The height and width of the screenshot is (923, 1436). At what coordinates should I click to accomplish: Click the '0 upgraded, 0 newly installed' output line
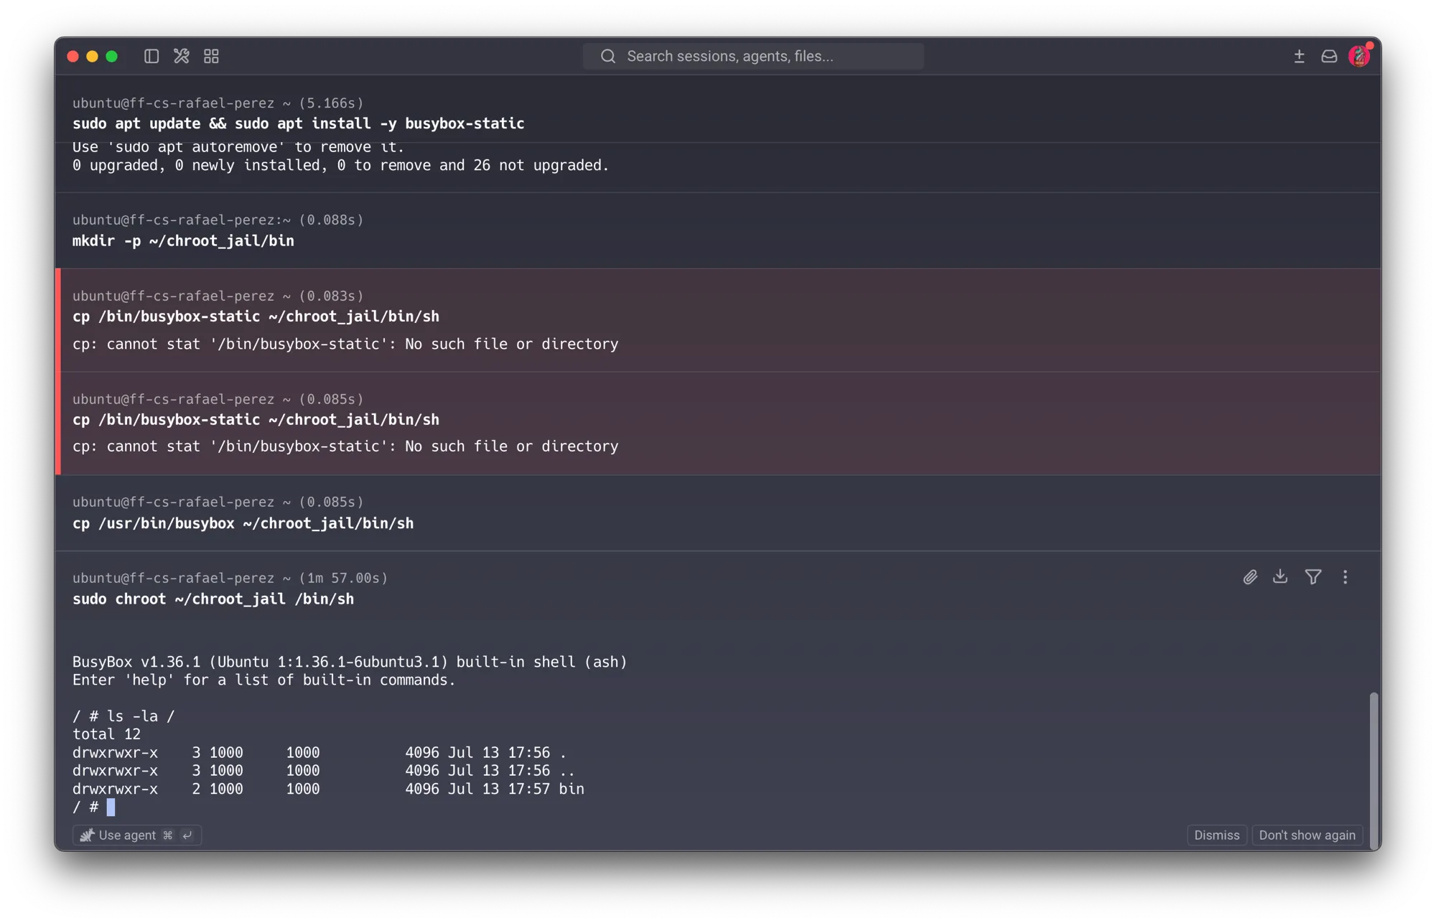[340, 166]
